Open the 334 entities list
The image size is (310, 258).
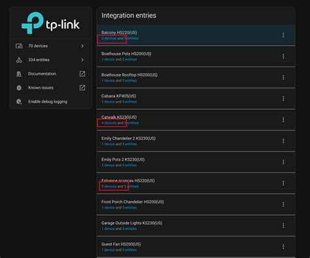coord(50,60)
